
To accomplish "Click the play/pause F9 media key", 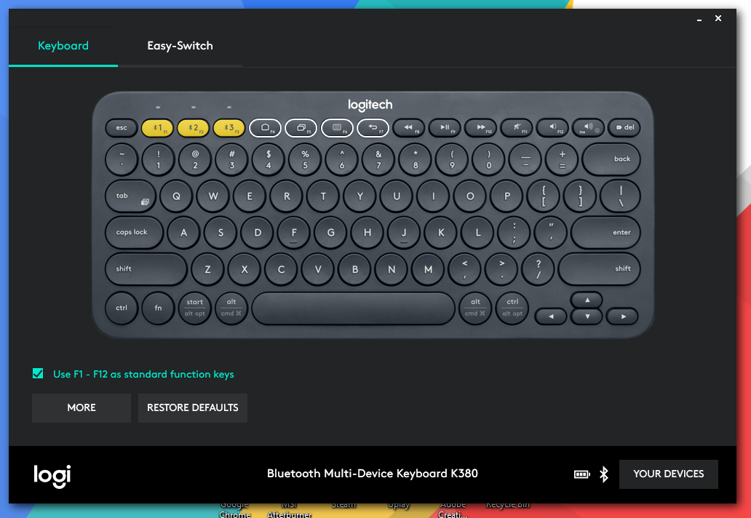I will (445, 127).
